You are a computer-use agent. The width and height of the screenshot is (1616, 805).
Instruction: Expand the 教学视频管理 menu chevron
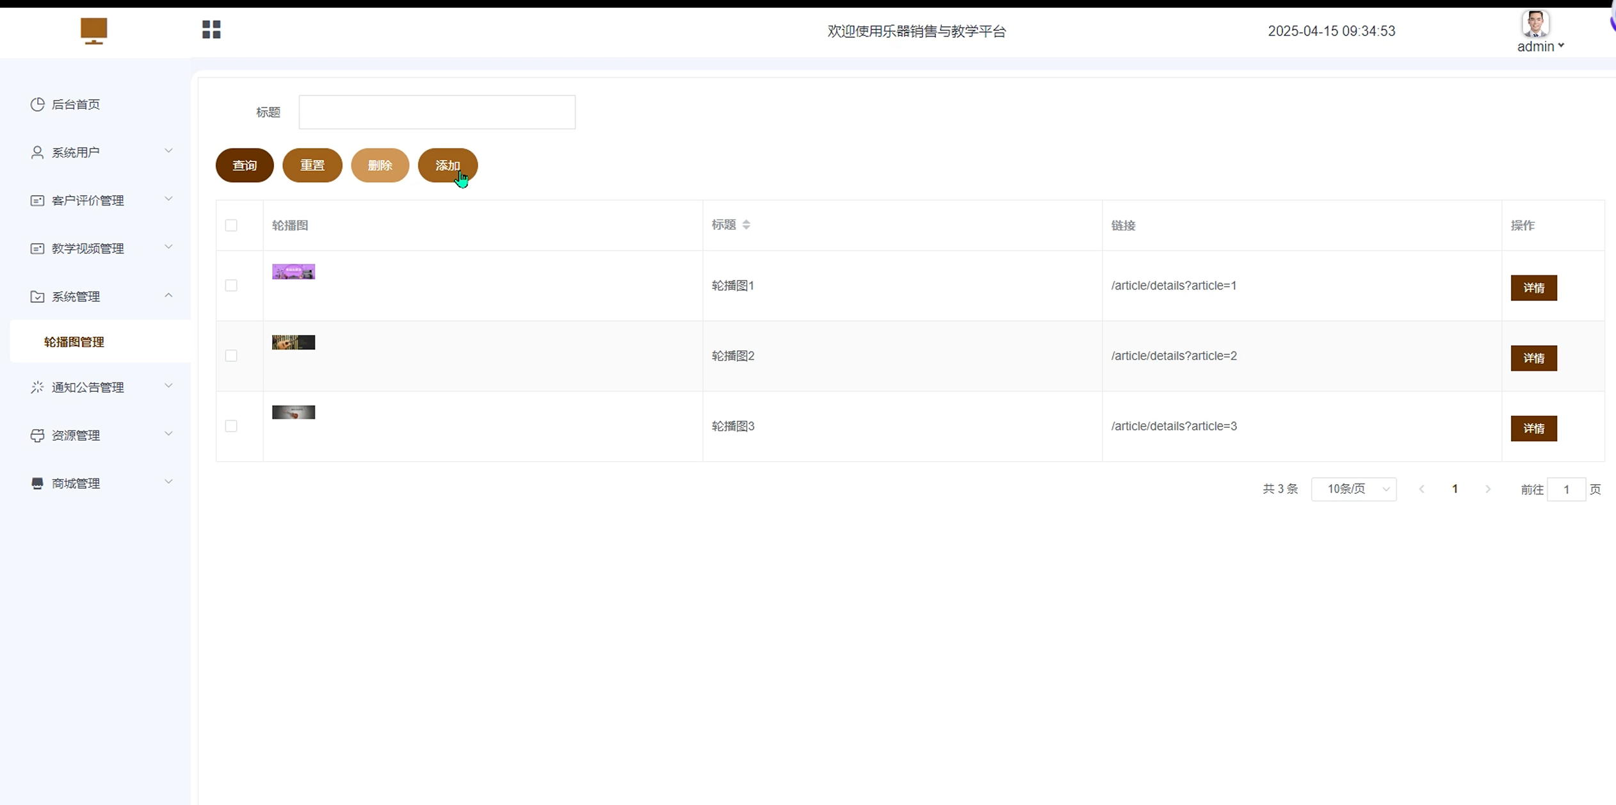[168, 247]
